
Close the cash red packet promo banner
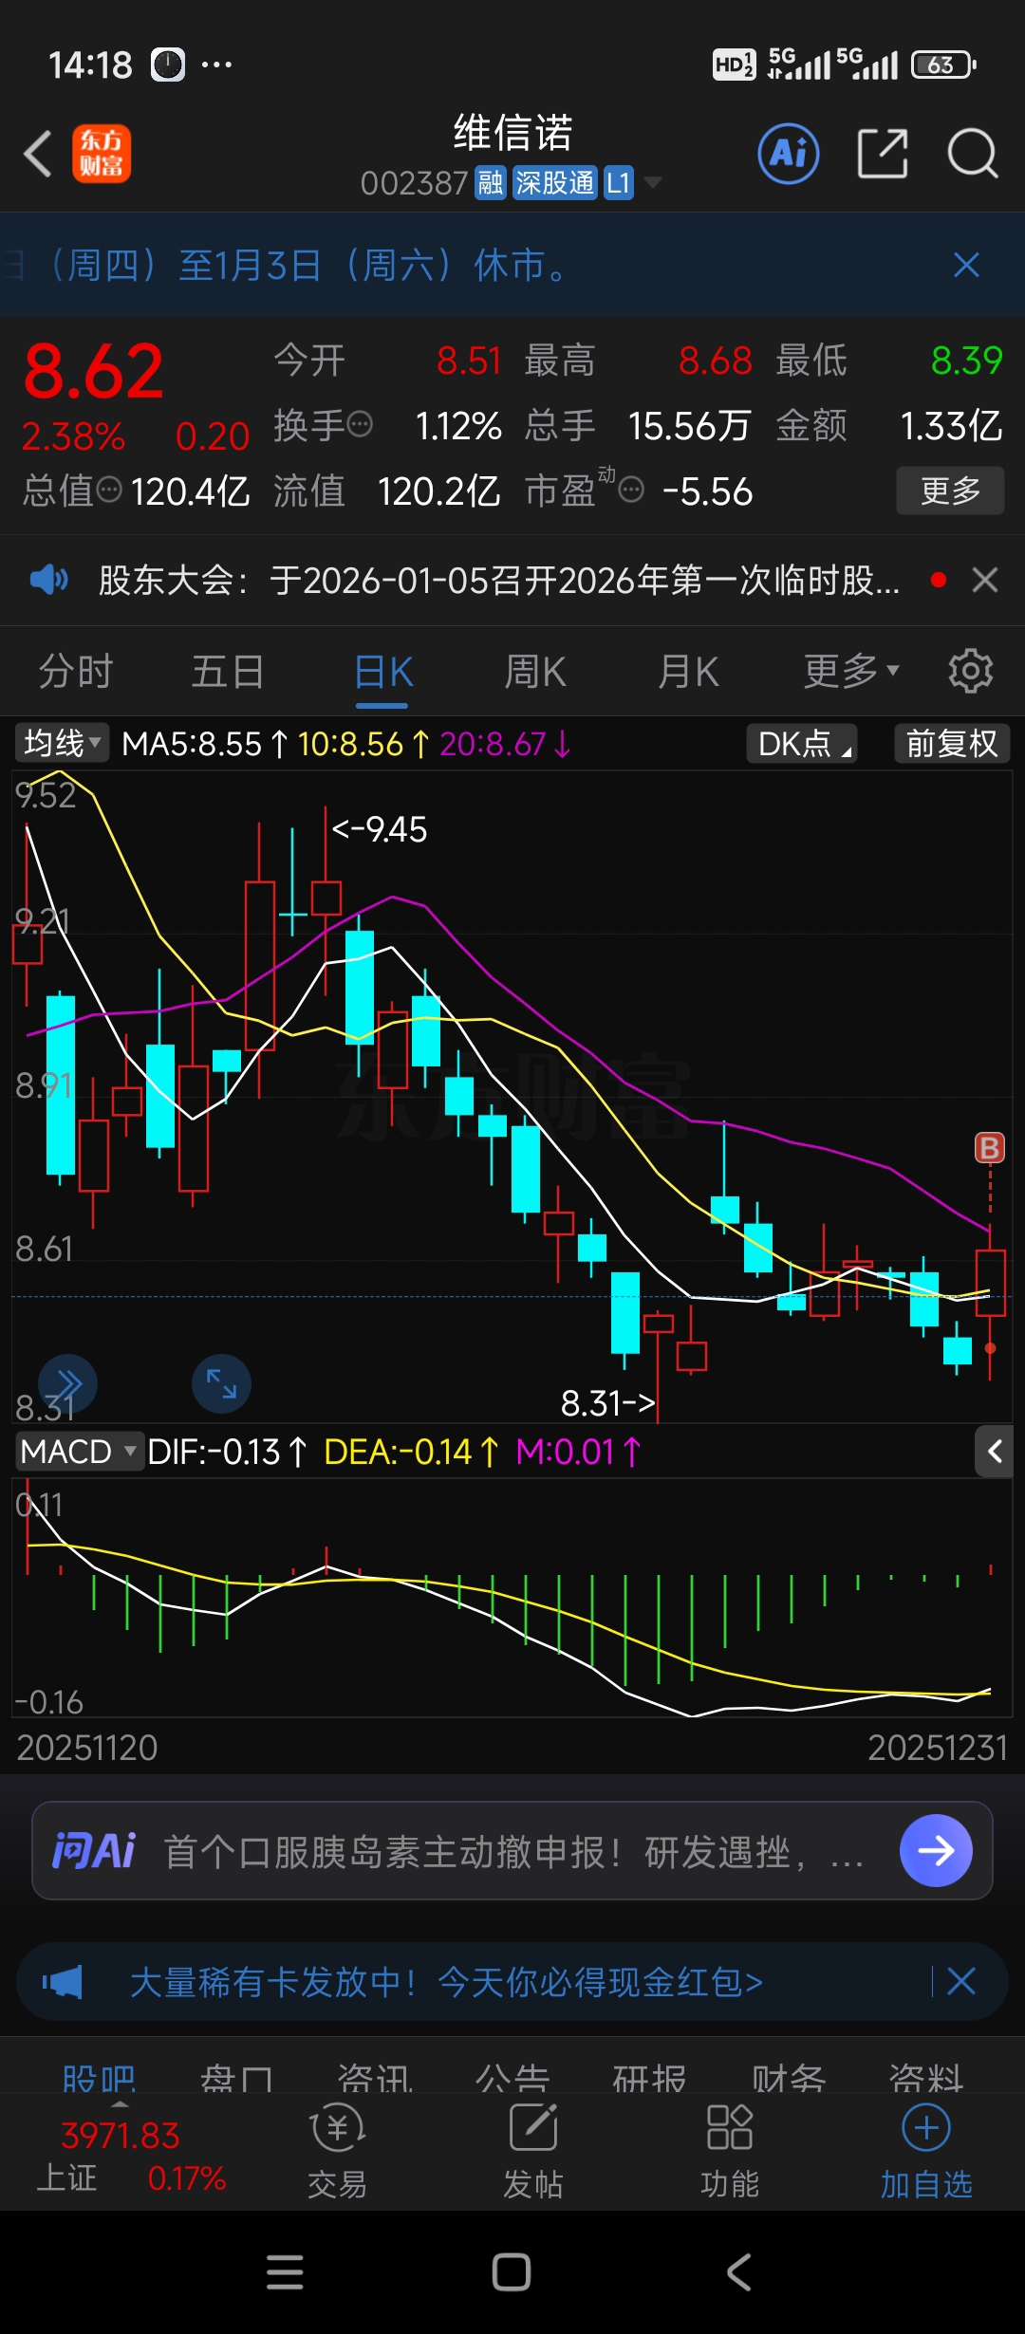pyautogui.click(x=961, y=1981)
